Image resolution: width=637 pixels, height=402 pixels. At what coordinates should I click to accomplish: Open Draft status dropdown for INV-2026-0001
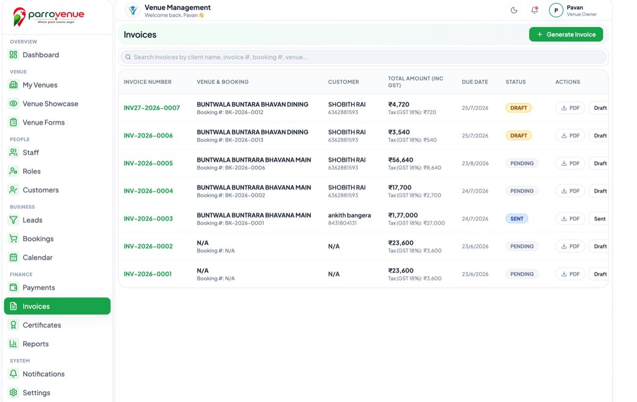[x=599, y=274]
